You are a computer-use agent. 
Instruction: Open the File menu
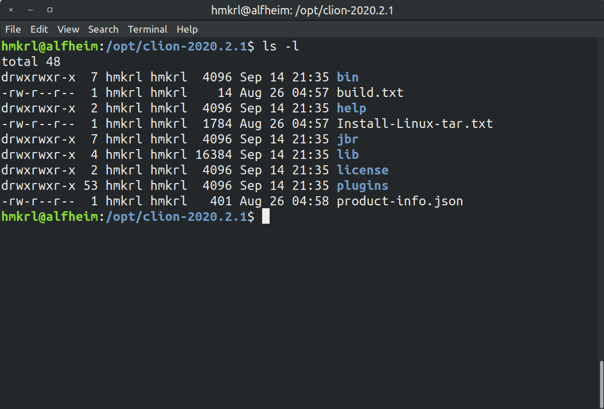click(13, 29)
